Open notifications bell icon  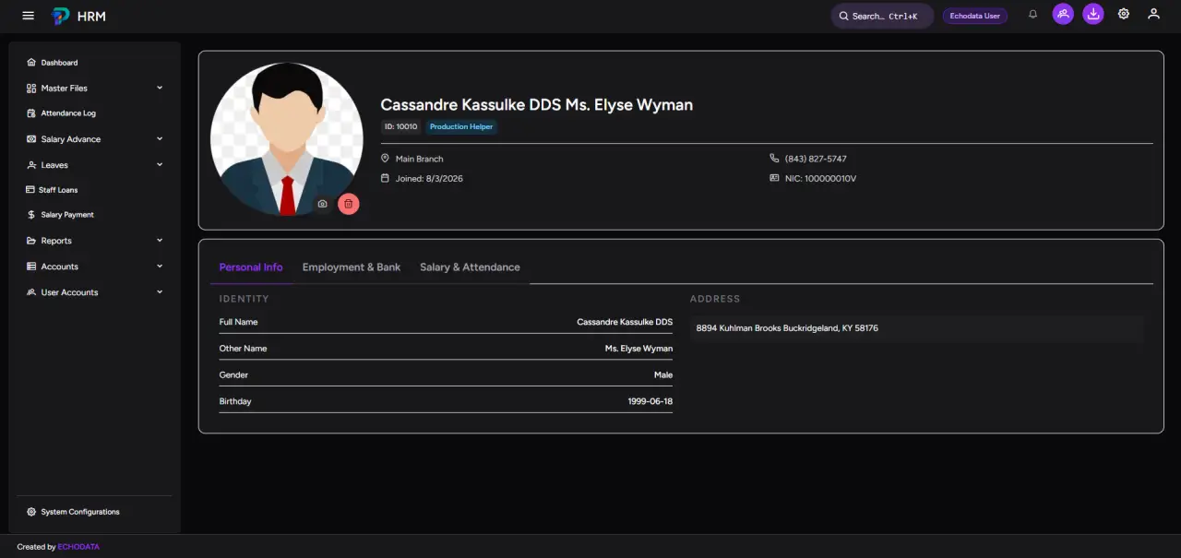coord(1033,14)
